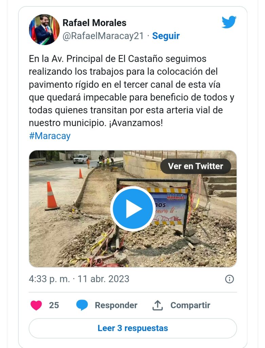Click the blue reply bubble icon
Viewport: 265px width, 348px height.
click(82, 305)
